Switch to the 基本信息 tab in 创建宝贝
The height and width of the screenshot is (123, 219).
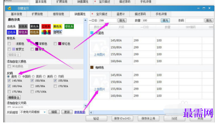click(x=17, y=14)
